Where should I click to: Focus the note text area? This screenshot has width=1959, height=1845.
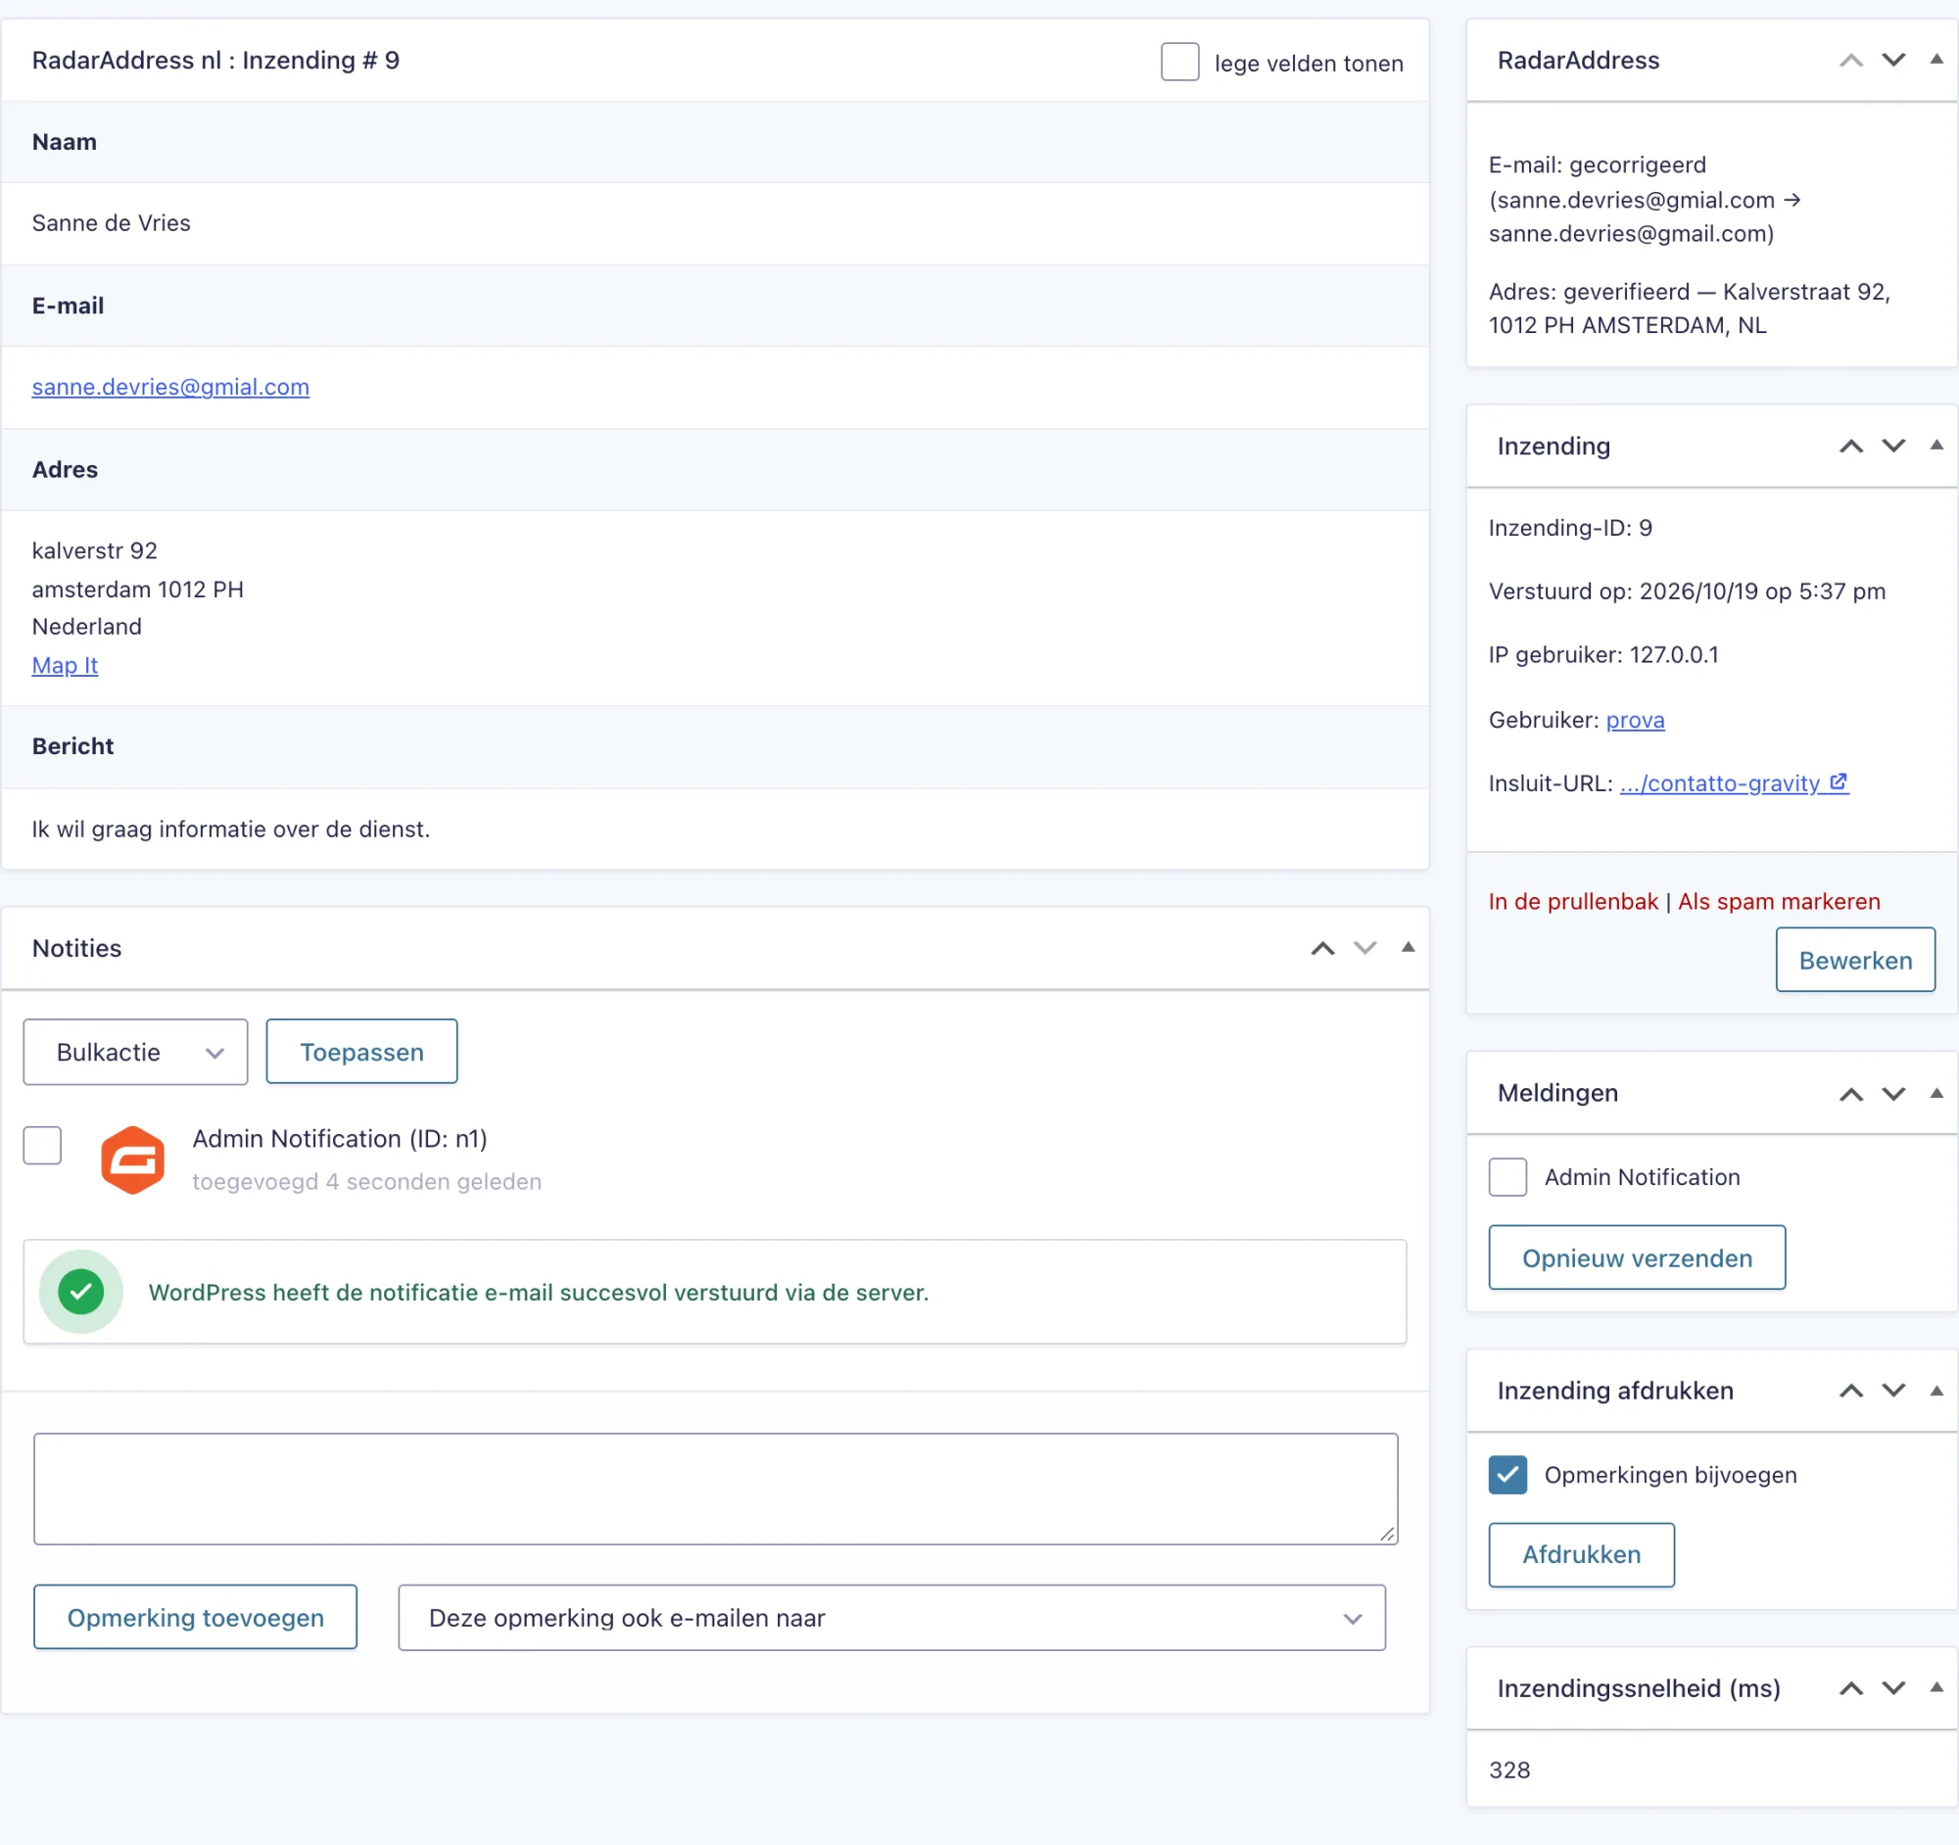715,1489
